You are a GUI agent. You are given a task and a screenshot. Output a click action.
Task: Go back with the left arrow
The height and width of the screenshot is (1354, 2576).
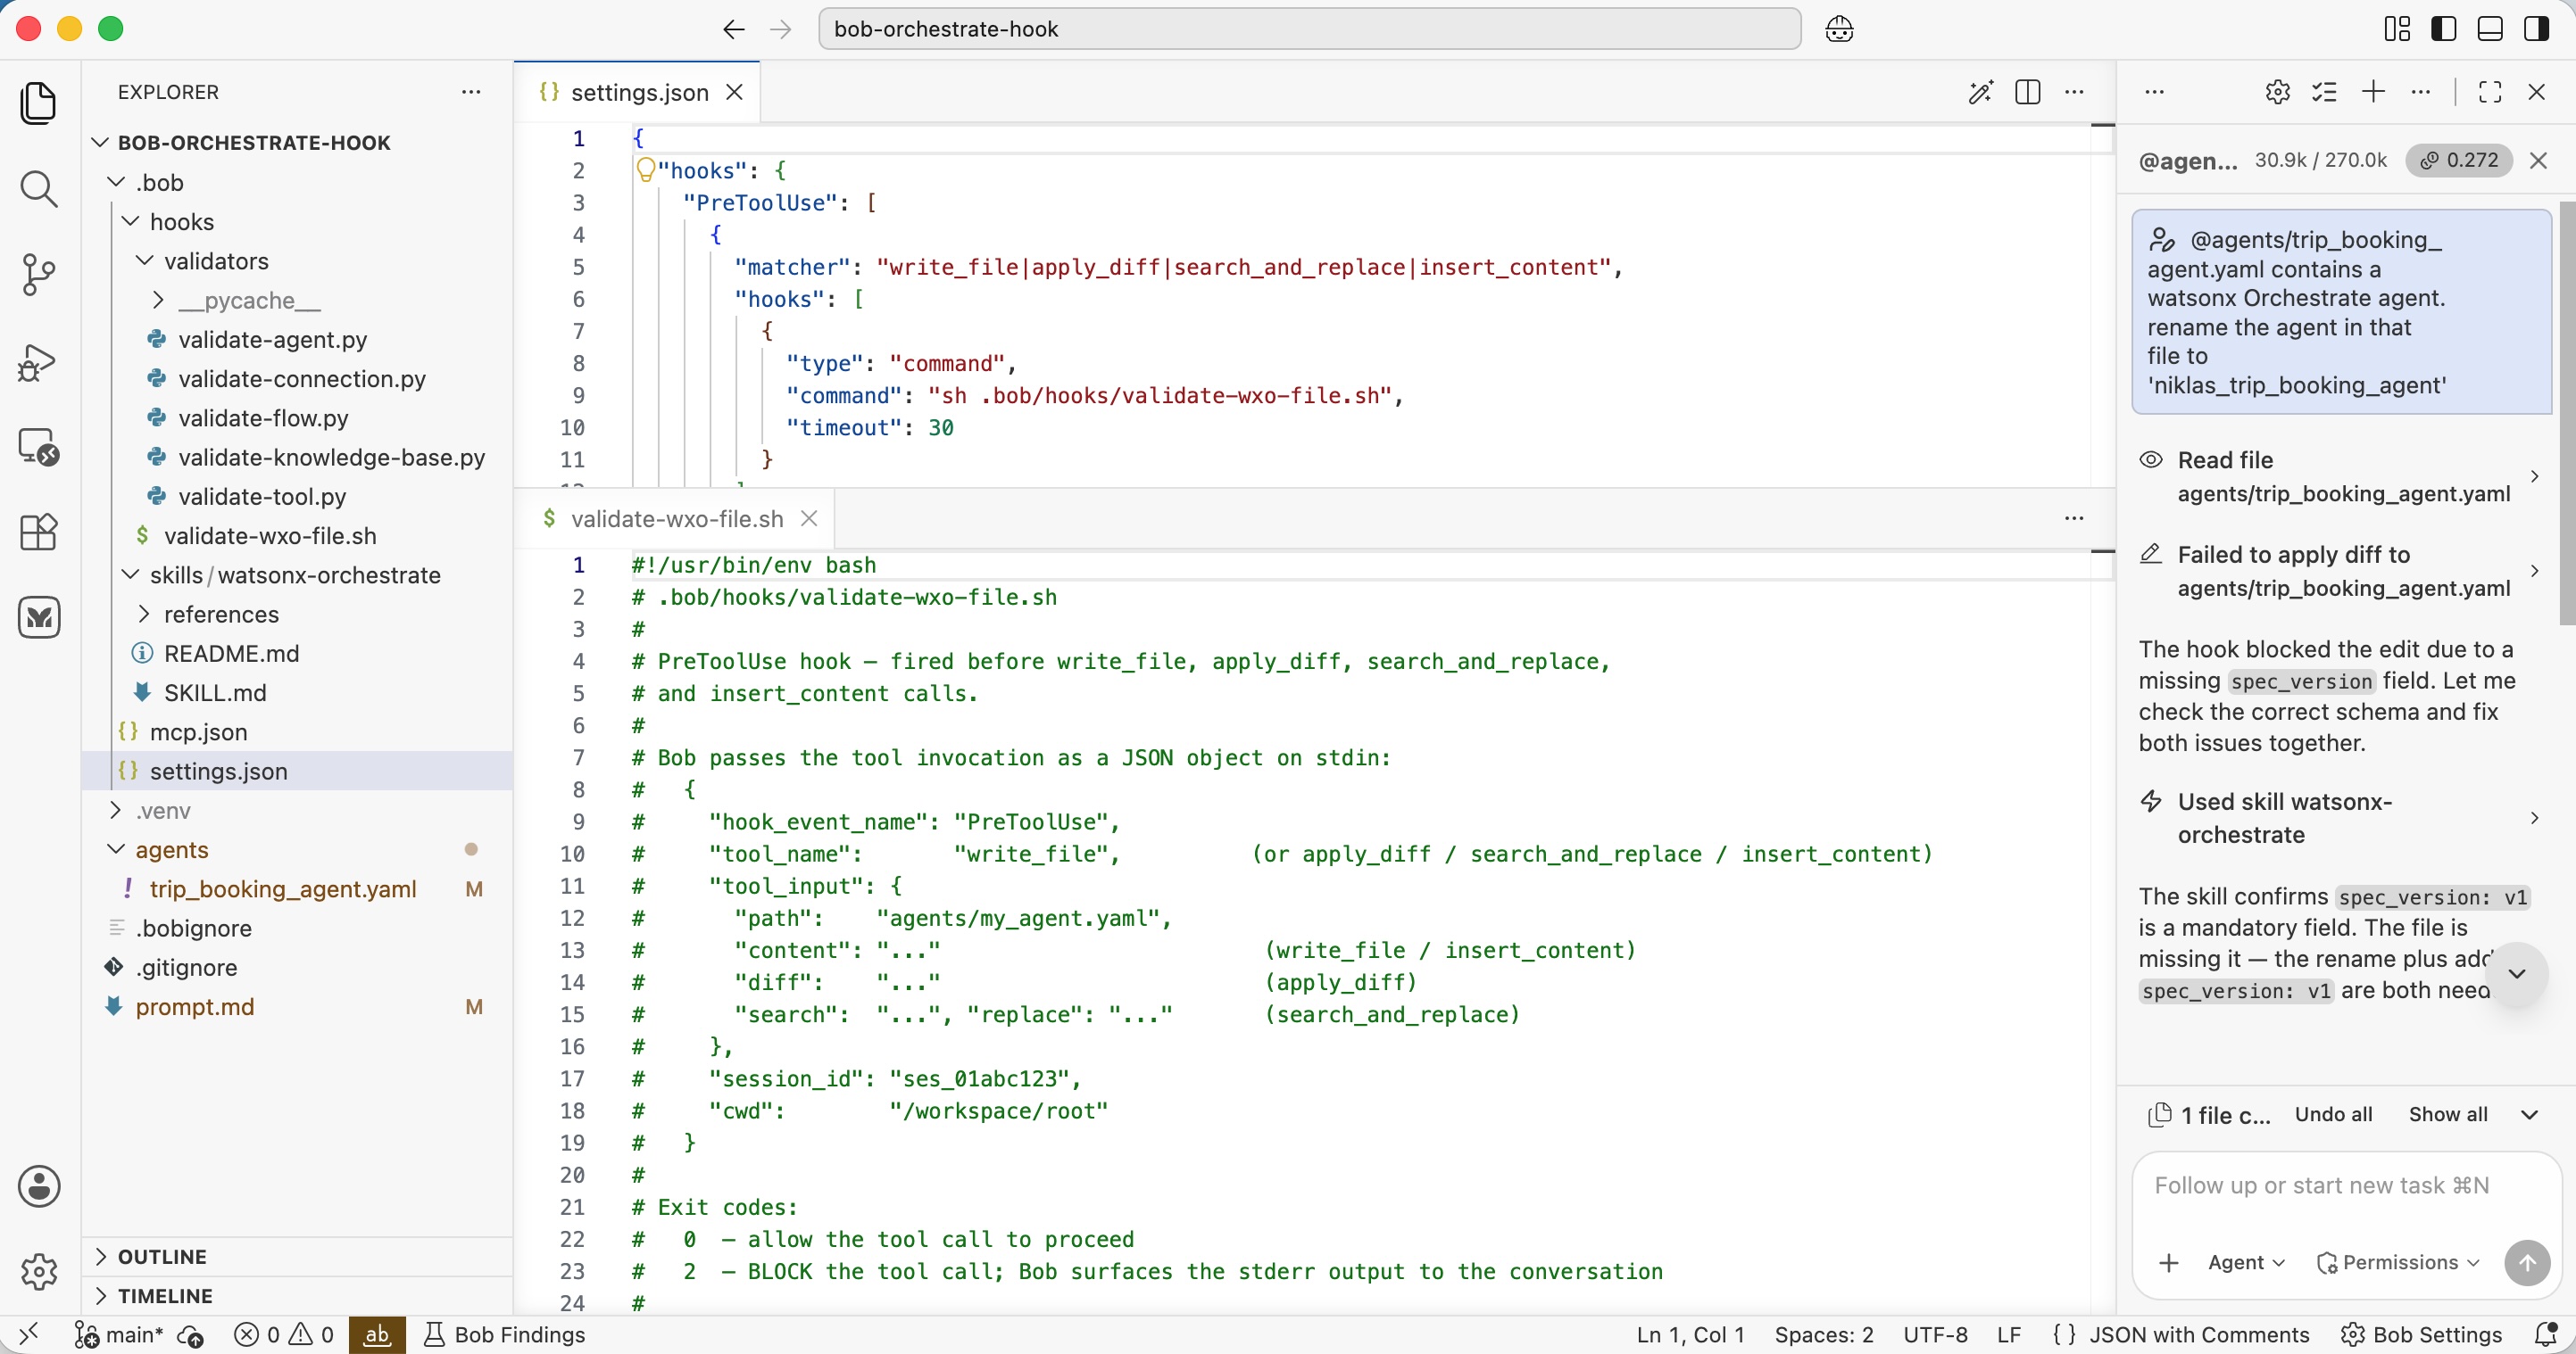point(733,29)
